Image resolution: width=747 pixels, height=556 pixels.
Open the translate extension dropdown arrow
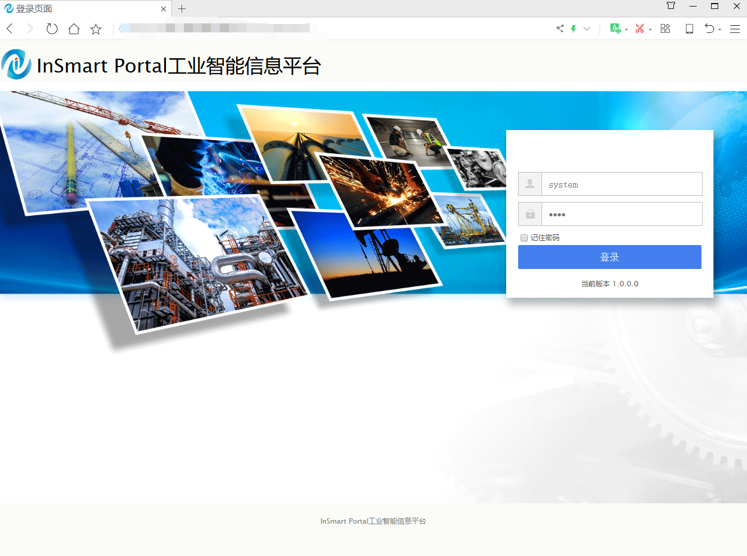click(626, 29)
